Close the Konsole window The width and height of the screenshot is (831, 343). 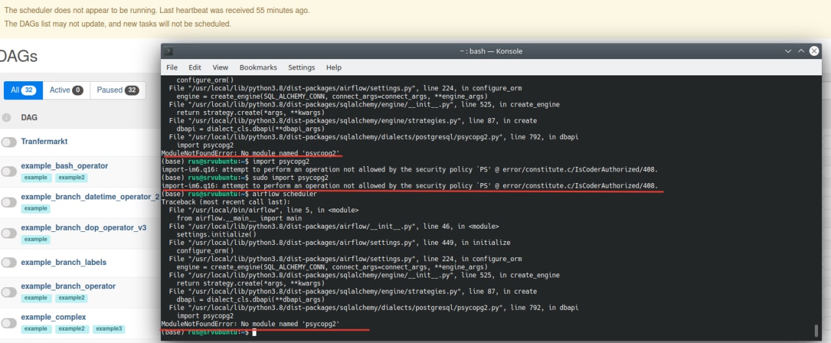click(814, 51)
